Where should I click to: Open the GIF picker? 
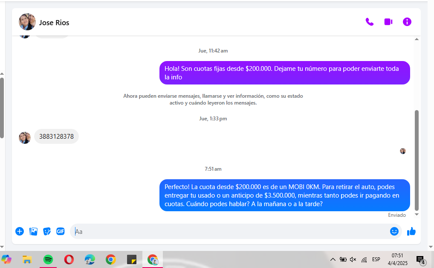tap(61, 231)
